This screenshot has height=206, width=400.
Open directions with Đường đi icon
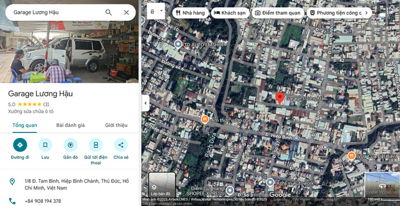tap(20, 145)
